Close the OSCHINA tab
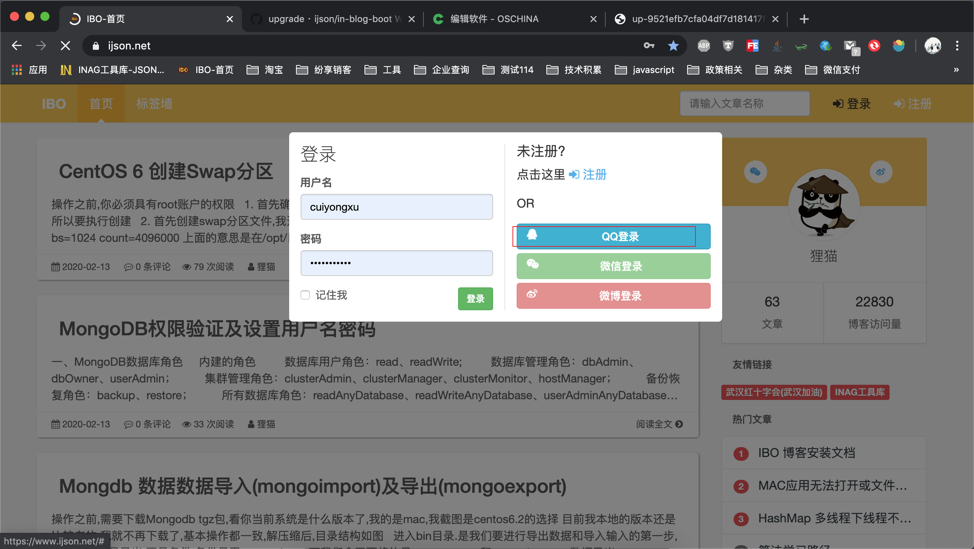This screenshot has width=974, height=549. pyautogui.click(x=594, y=19)
